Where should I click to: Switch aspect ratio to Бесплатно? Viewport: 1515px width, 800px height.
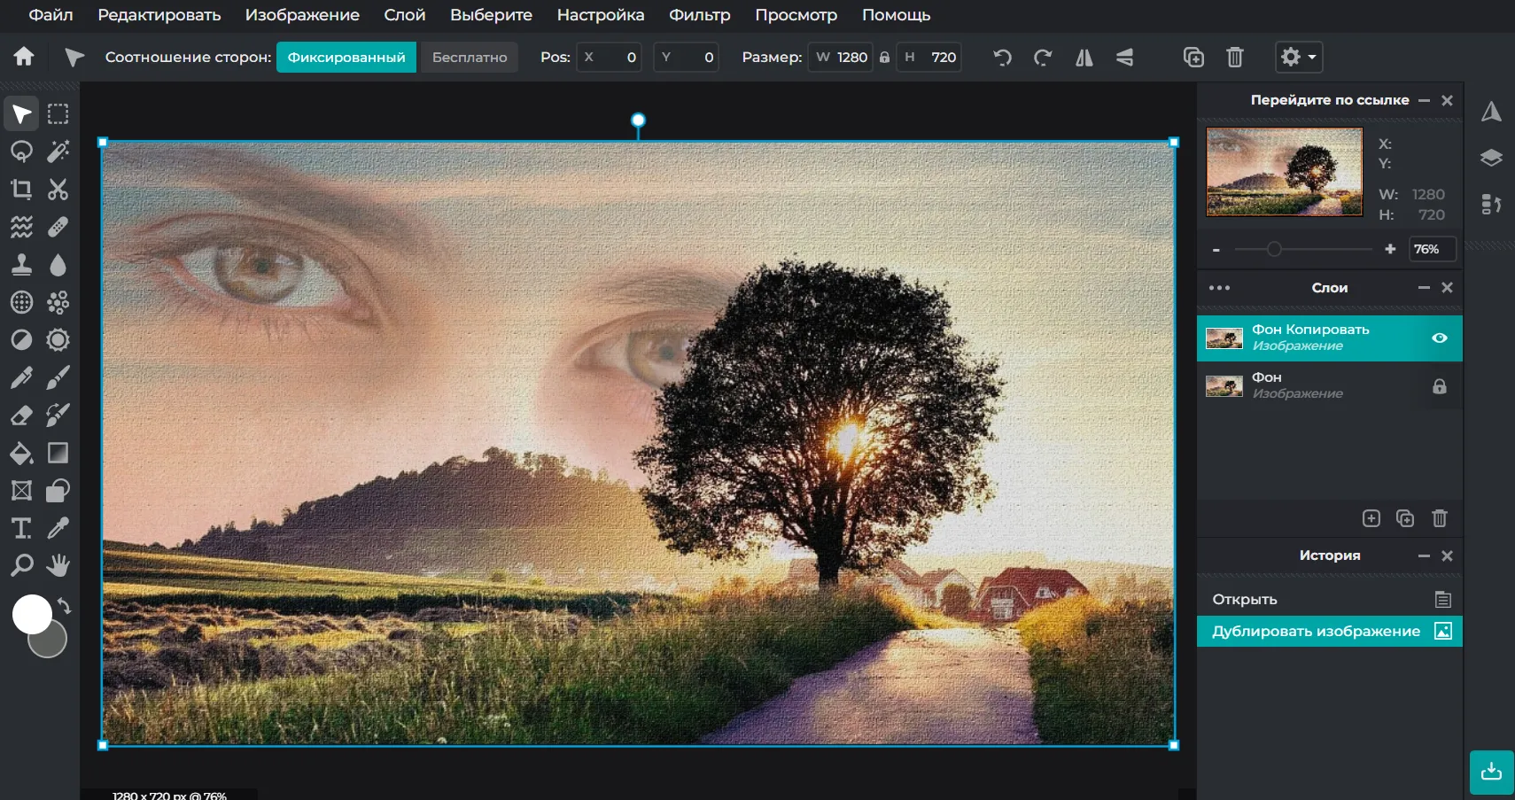[469, 57]
